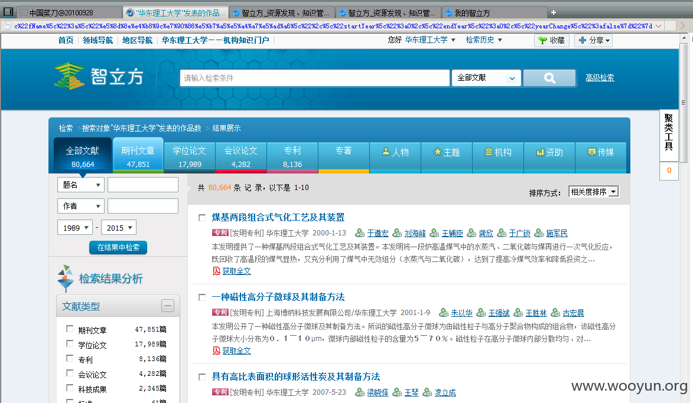Click the 题名 text input box

tap(143, 185)
